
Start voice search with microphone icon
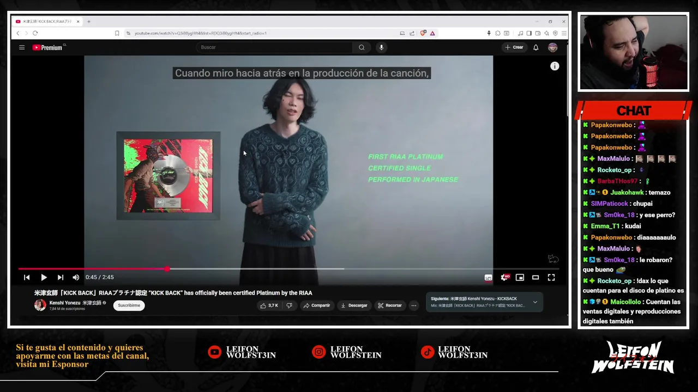click(x=381, y=47)
